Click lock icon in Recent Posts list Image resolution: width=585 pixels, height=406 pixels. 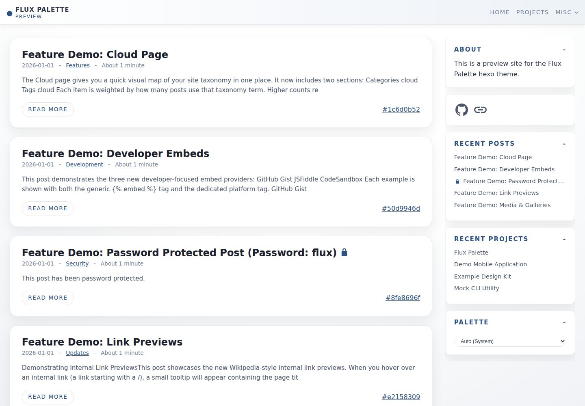(457, 181)
